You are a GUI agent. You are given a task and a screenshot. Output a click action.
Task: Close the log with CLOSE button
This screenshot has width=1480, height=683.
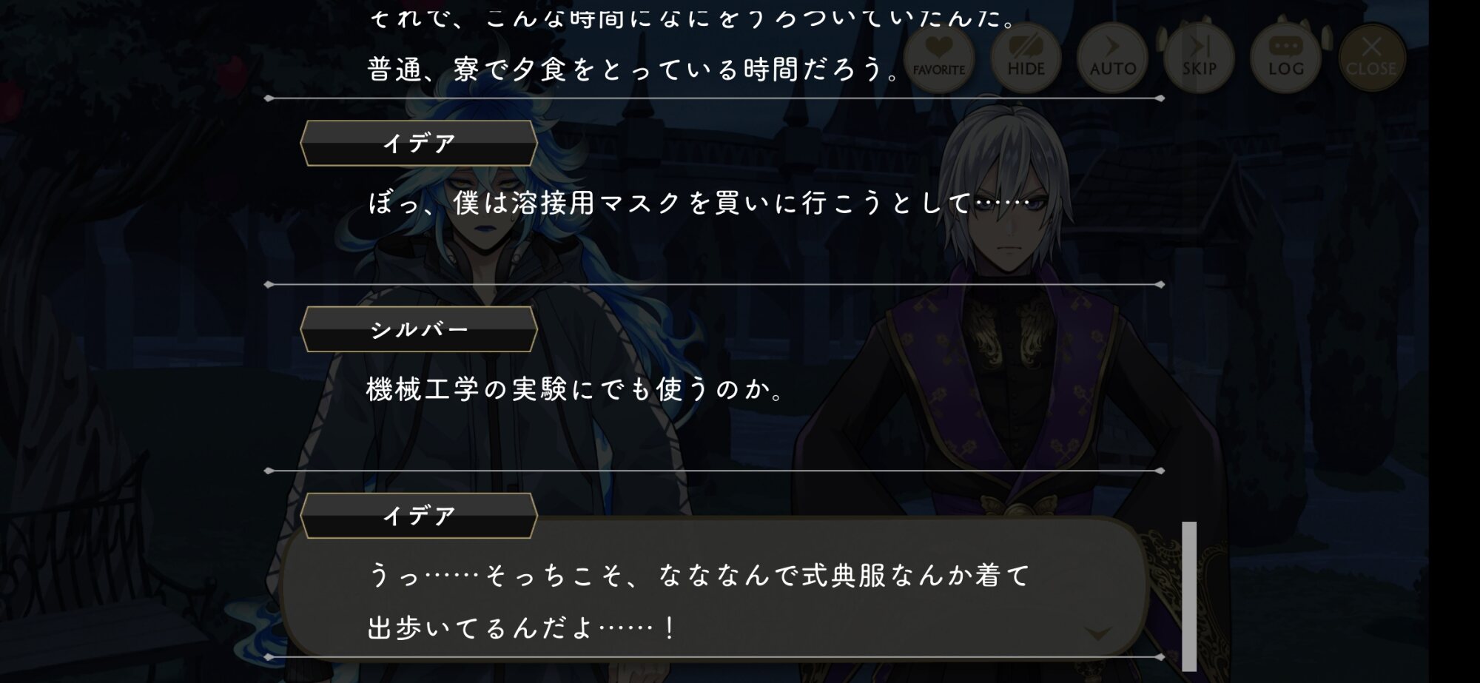pyautogui.click(x=1371, y=58)
